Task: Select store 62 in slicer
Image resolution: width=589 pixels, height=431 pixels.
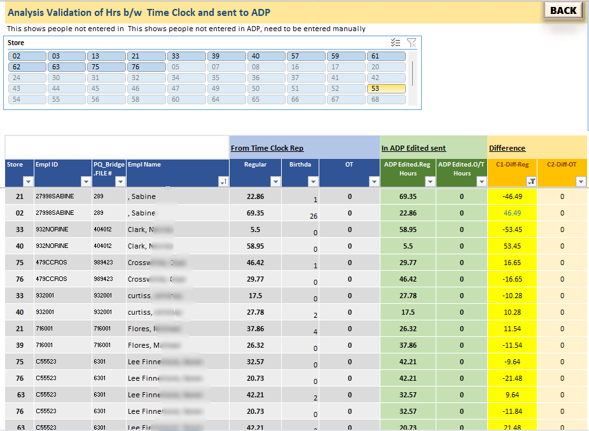Action: pyautogui.click(x=27, y=67)
